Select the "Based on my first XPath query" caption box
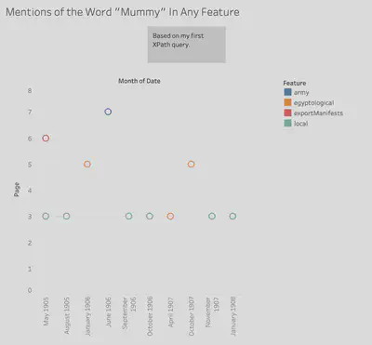This screenshot has width=372, height=345. point(187,45)
